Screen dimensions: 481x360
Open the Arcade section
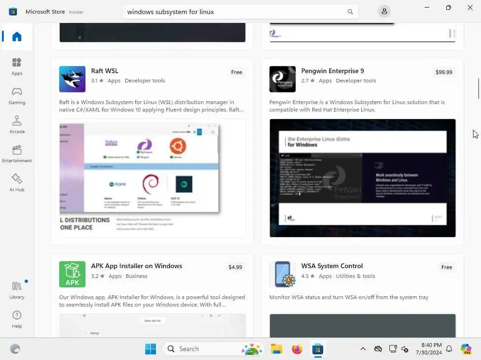point(17,125)
